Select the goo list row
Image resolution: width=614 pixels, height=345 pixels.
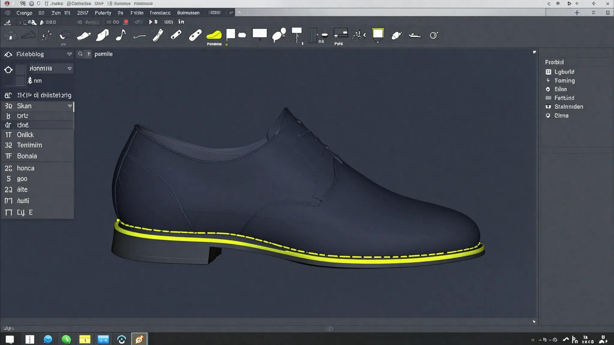37,179
